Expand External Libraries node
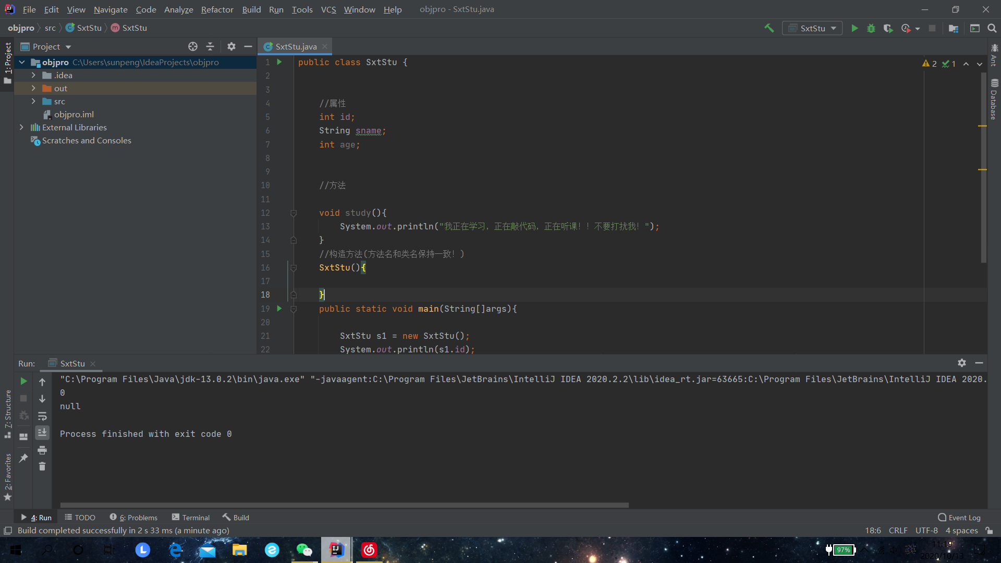1001x563 pixels. [22, 127]
